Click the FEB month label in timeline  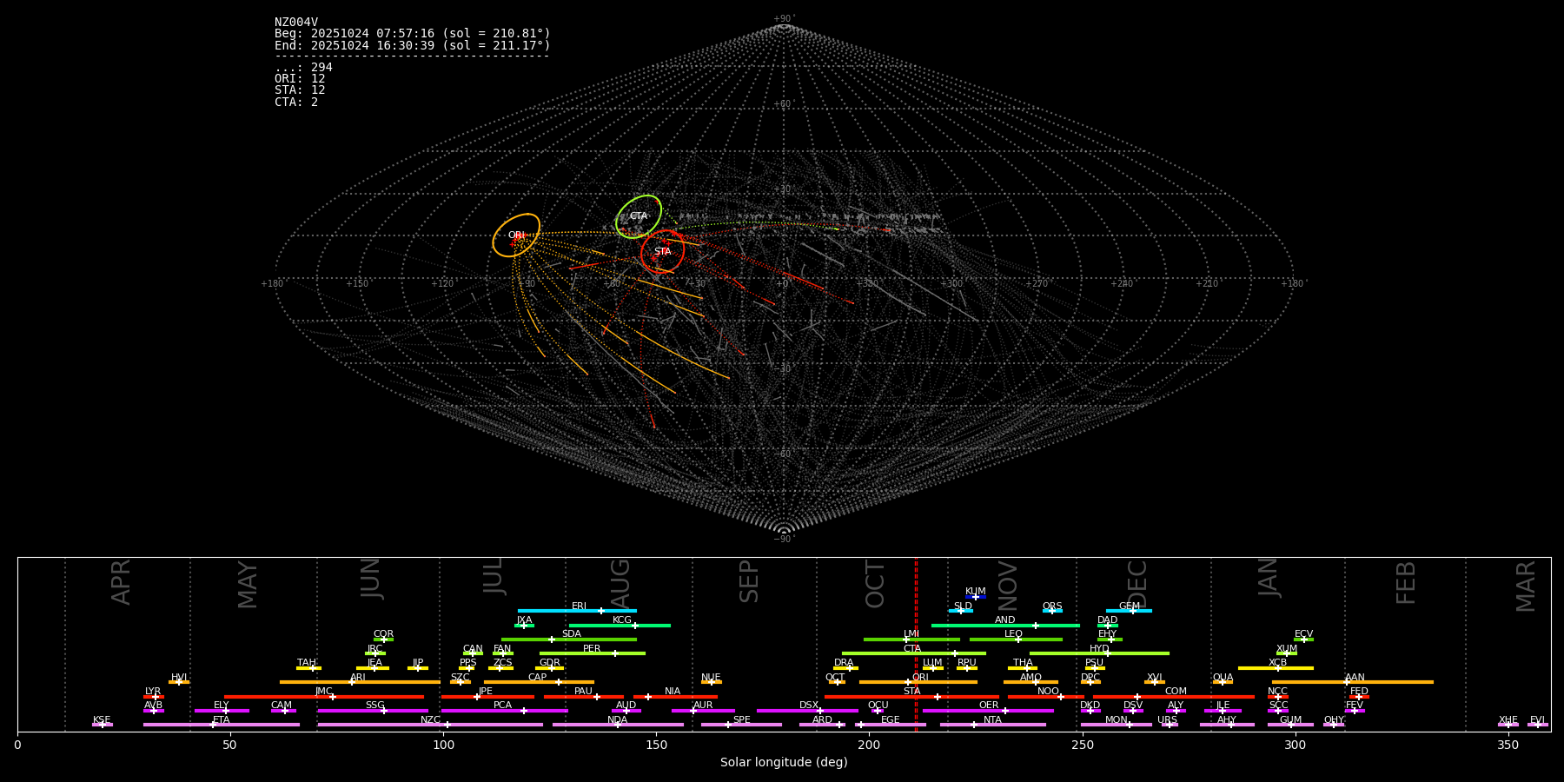(x=1406, y=582)
